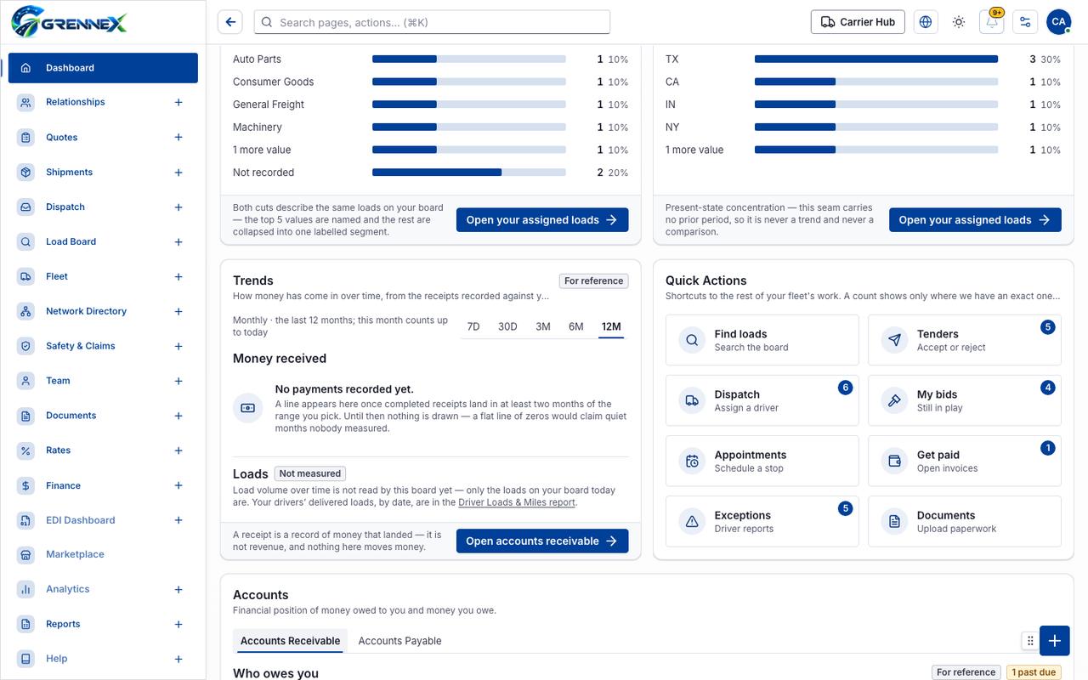Image resolution: width=1088 pixels, height=680 pixels.
Task: Expand Reports with its plus
Action: pyautogui.click(x=178, y=624)
